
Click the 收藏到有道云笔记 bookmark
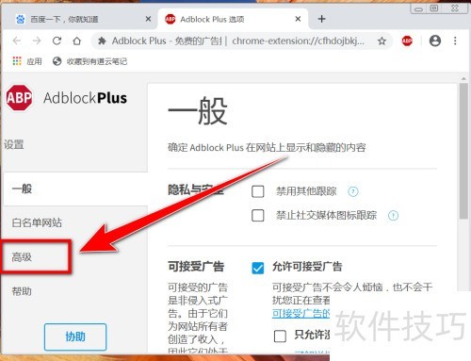click(89, 61)
